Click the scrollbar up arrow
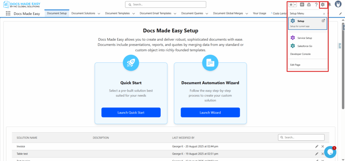Image resolution: width=345 pixels, height=161 pixels. click(343, 20)
